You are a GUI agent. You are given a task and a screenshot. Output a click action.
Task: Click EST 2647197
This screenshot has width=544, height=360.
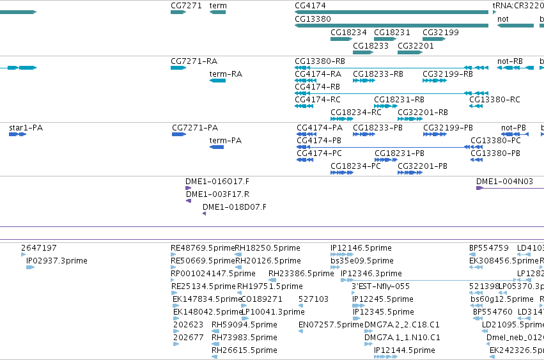tap(38, 248)
